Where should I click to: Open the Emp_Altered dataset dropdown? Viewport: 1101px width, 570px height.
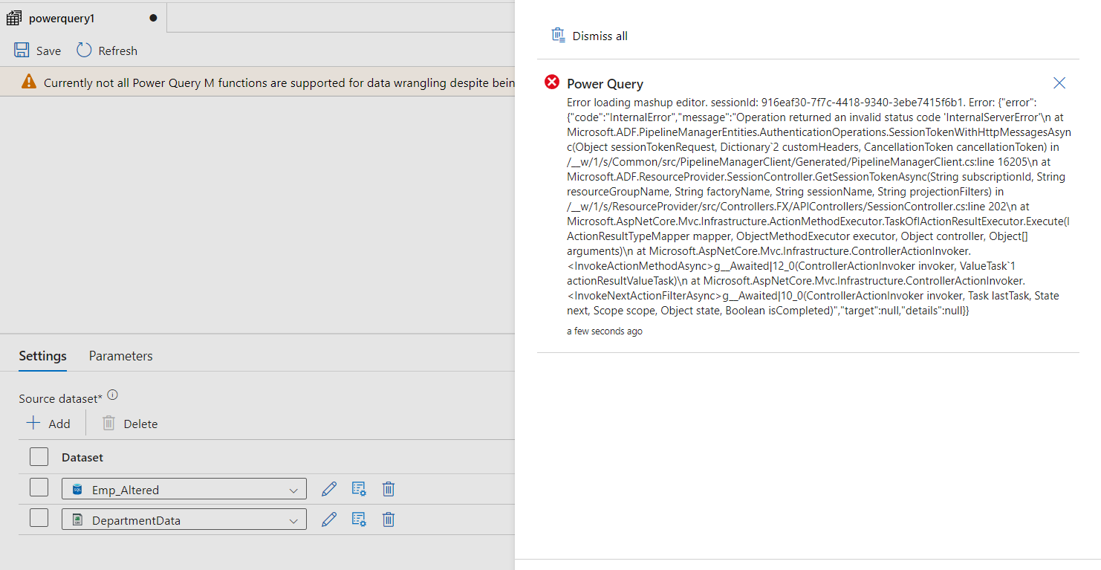click(x=184, y=489)
